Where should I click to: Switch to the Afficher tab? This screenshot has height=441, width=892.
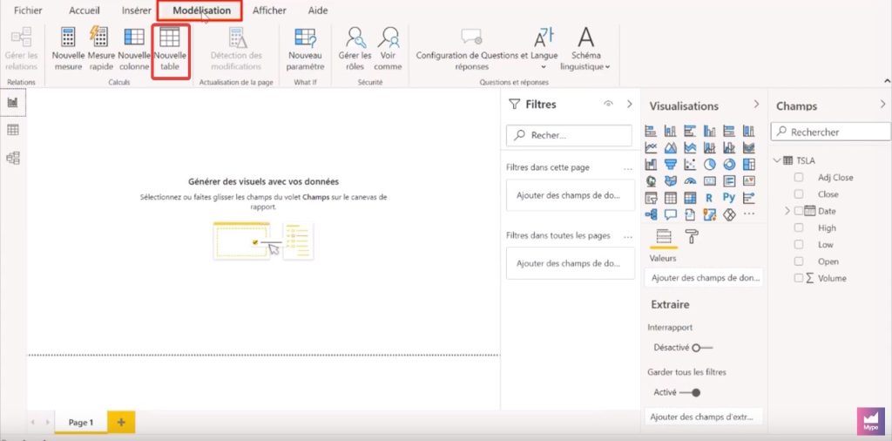(x=269, y=10)
